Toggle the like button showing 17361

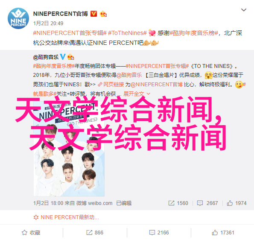tap(223, 233)
